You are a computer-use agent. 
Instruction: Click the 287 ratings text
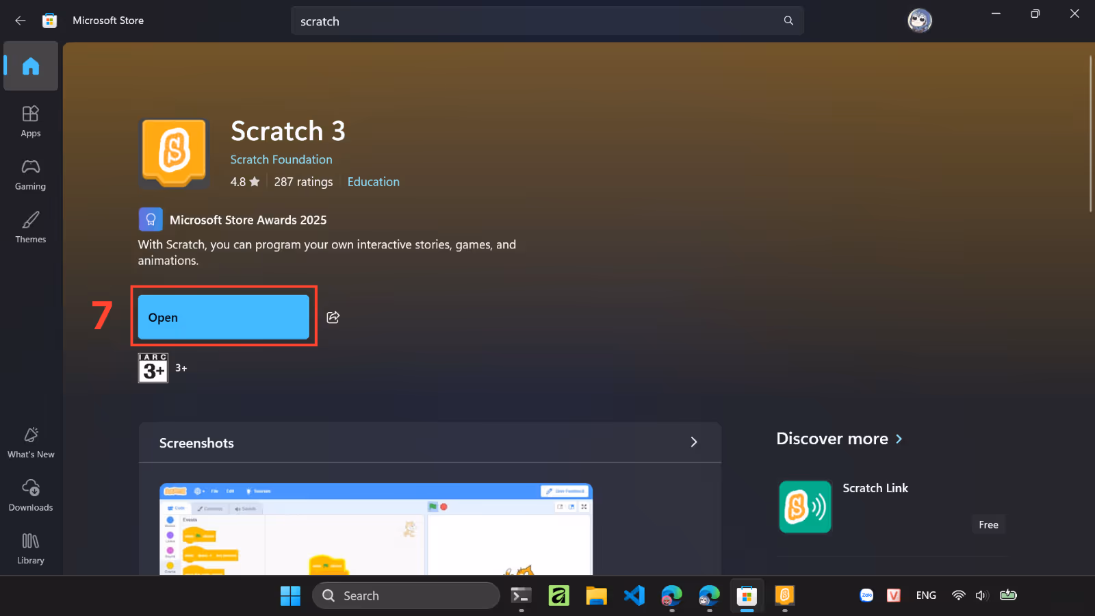click(x=303, y=181)
